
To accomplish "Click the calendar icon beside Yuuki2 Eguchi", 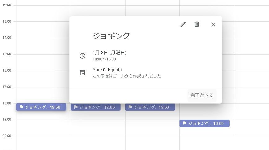I will [82, 73].
